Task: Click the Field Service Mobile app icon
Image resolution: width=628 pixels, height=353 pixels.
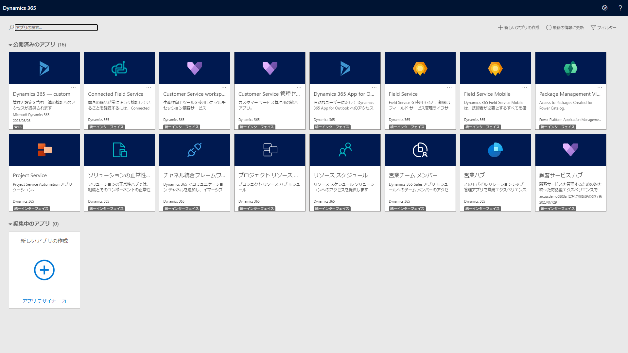Action: click(495, 68)
